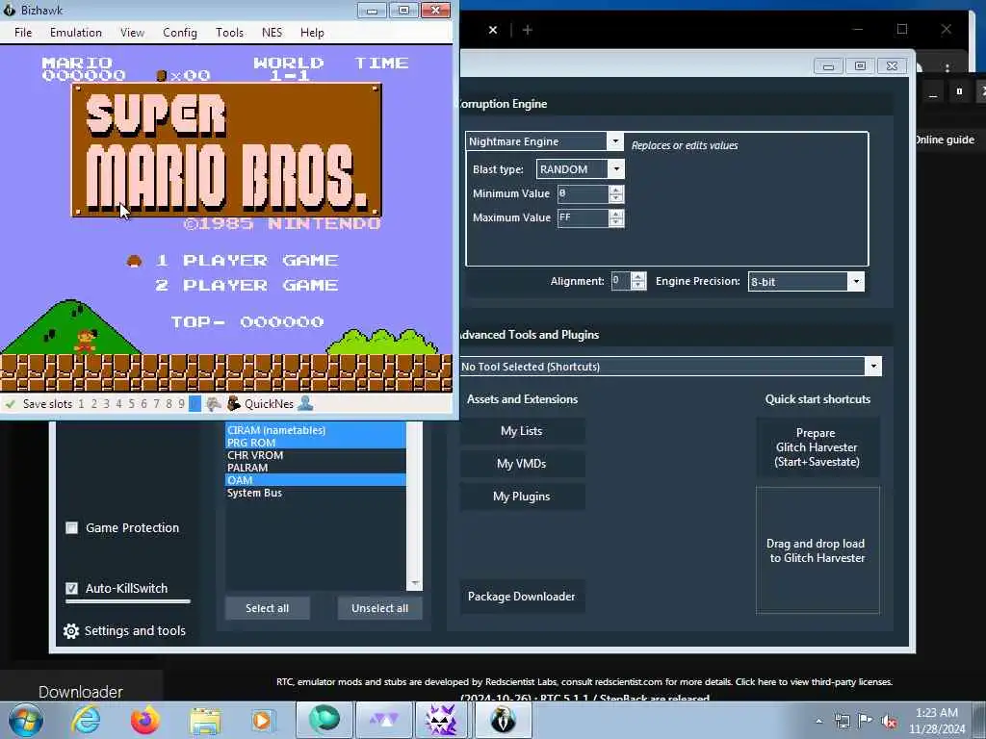The height and width of the screenshot is (739, 986).
Task: Show hidden tray icons arrow
Action: point(818,721)
